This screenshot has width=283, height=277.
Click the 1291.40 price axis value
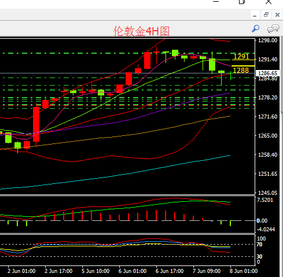267,60
